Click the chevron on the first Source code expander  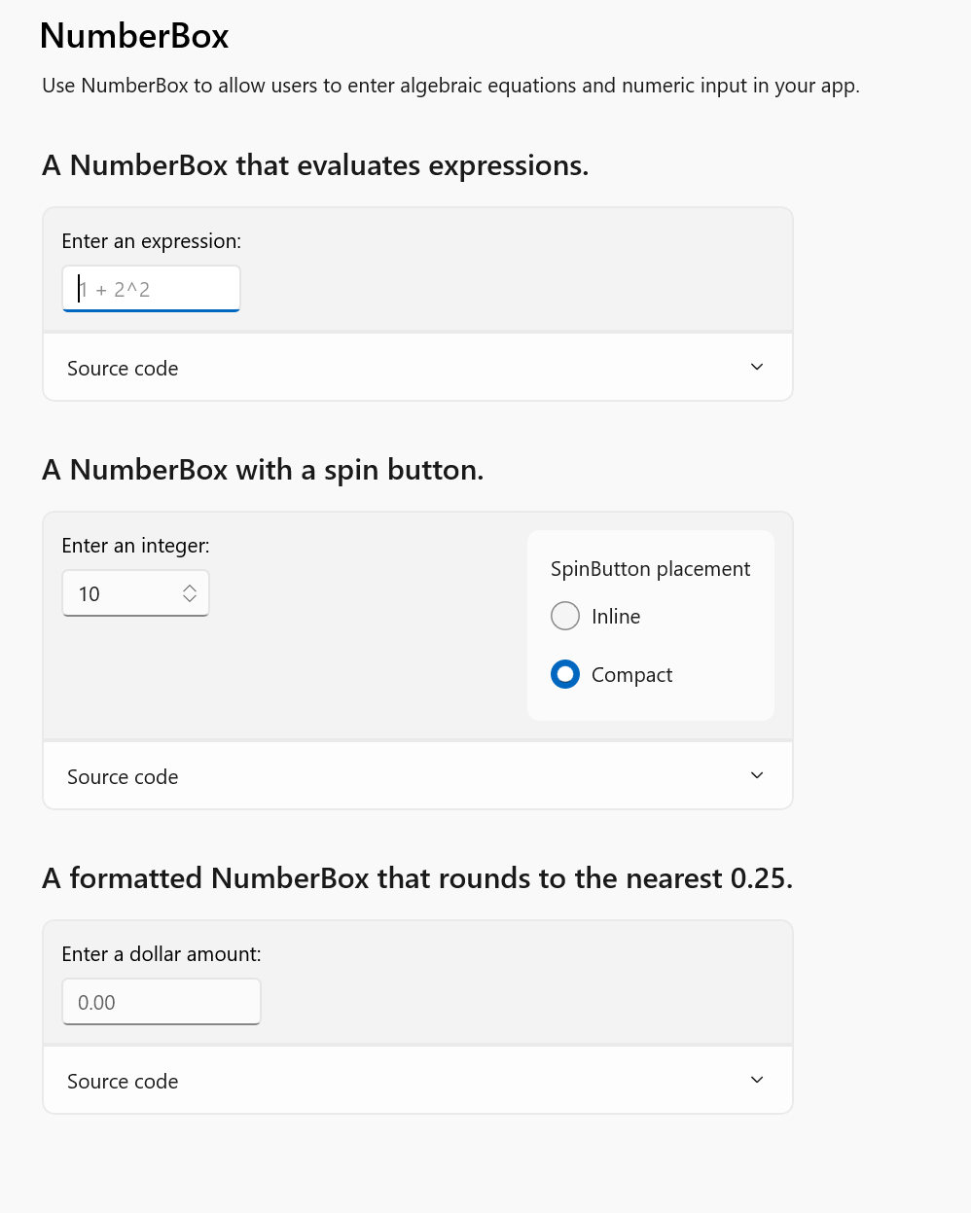pyautogui.click(x=756, y=367)
